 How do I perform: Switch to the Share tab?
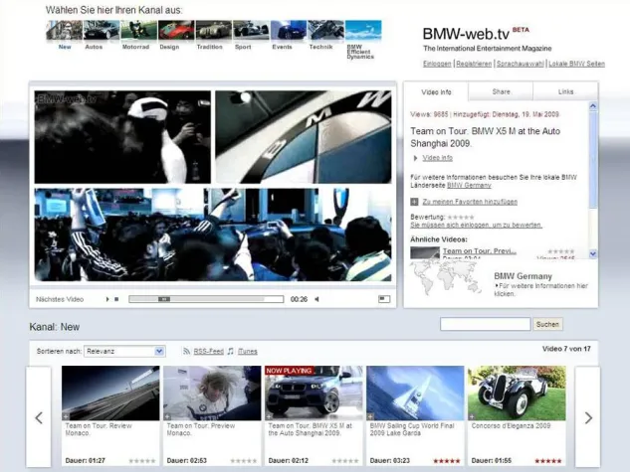click(501, 91)
